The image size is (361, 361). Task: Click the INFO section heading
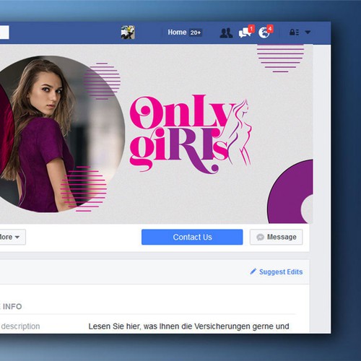(12, 307)
